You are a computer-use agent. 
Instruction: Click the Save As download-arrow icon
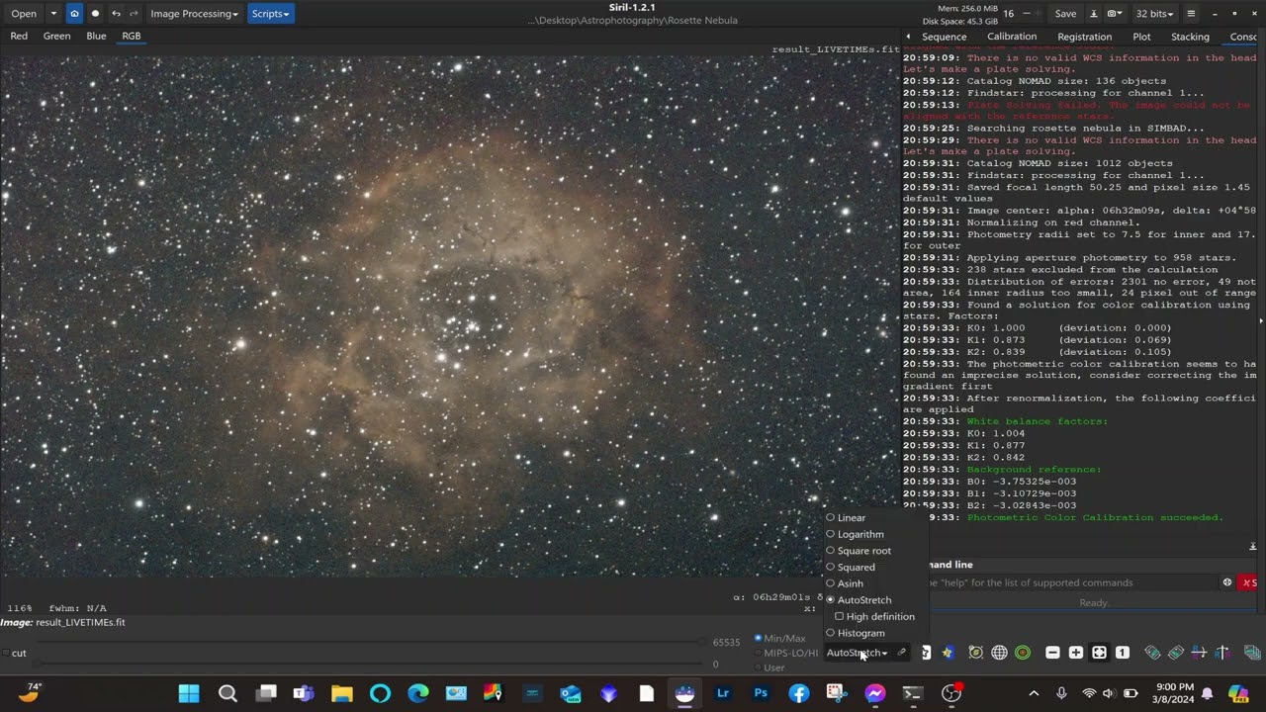(1093, 14)
